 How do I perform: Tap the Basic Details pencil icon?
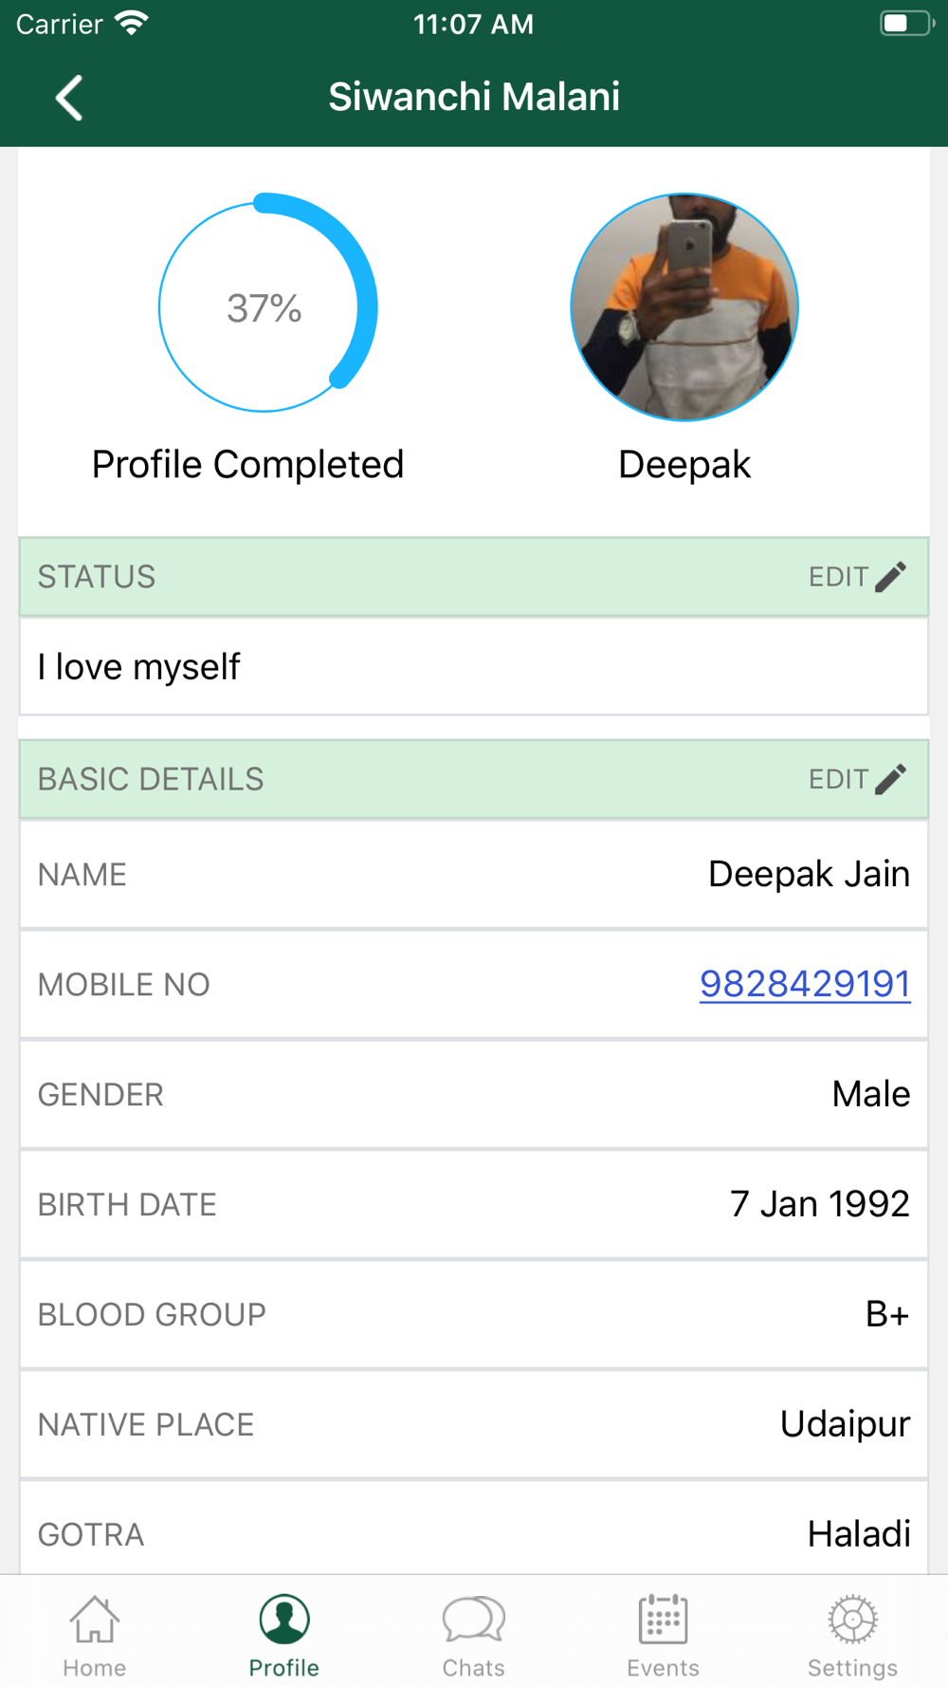[890, 779]
